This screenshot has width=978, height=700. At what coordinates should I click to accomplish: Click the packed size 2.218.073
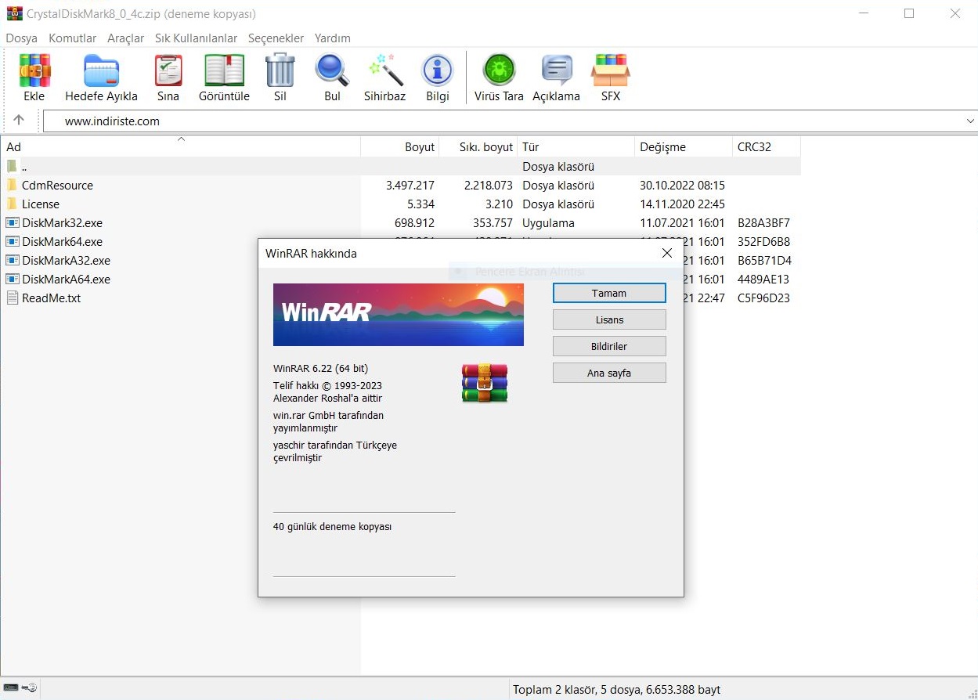(x=489, y=186)
